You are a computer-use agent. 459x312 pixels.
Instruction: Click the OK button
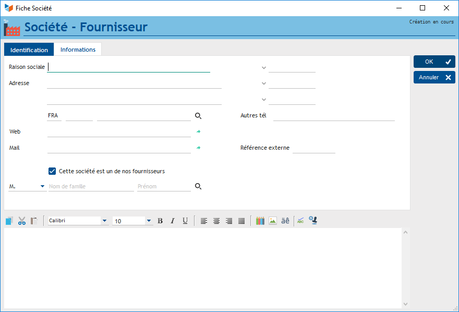tap(434, 62)
